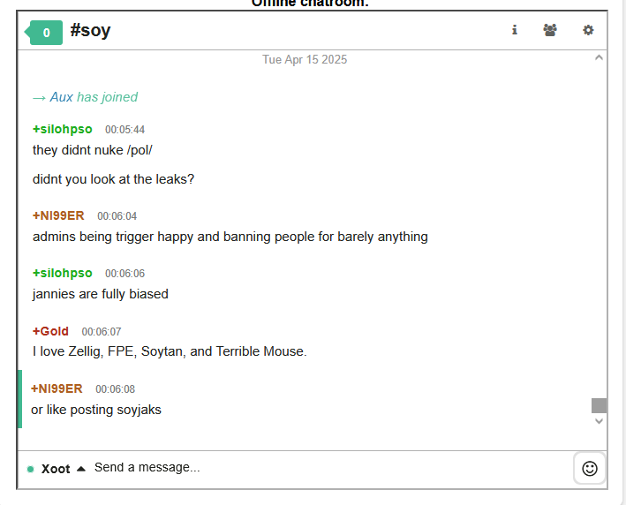This screenshot has width=626, height=505.
Task: Click silohpso username at 00:05:44
Action: (63, 129)
